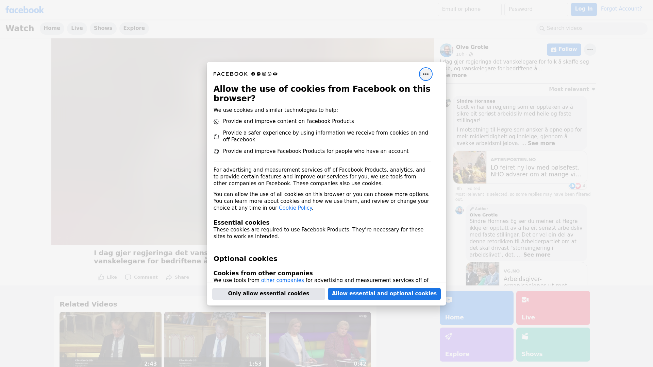This screenshot has height=367, width=653.
Task: Open the Explore tile in side panel
Action: (476, 345)
